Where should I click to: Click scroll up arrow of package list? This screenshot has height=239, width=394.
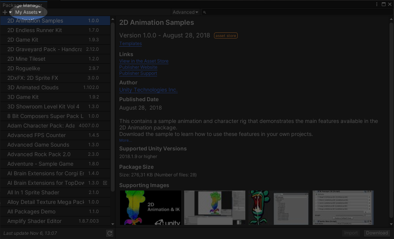(x=112, y=19)
